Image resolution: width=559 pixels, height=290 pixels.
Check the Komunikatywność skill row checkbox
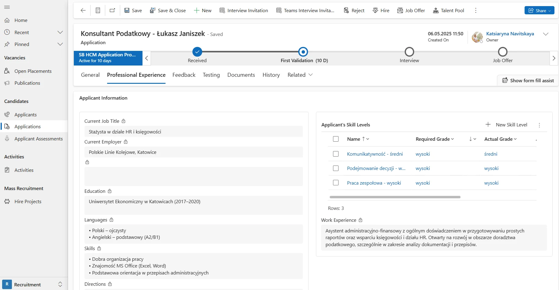click(x=336, y=154)
